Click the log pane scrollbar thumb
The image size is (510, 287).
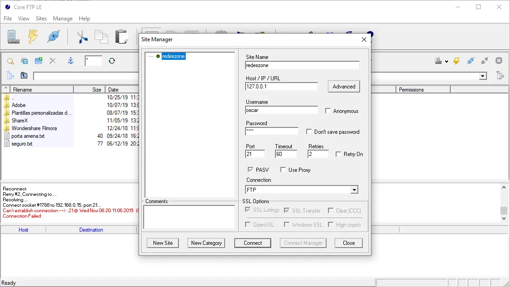coord(504,210)
